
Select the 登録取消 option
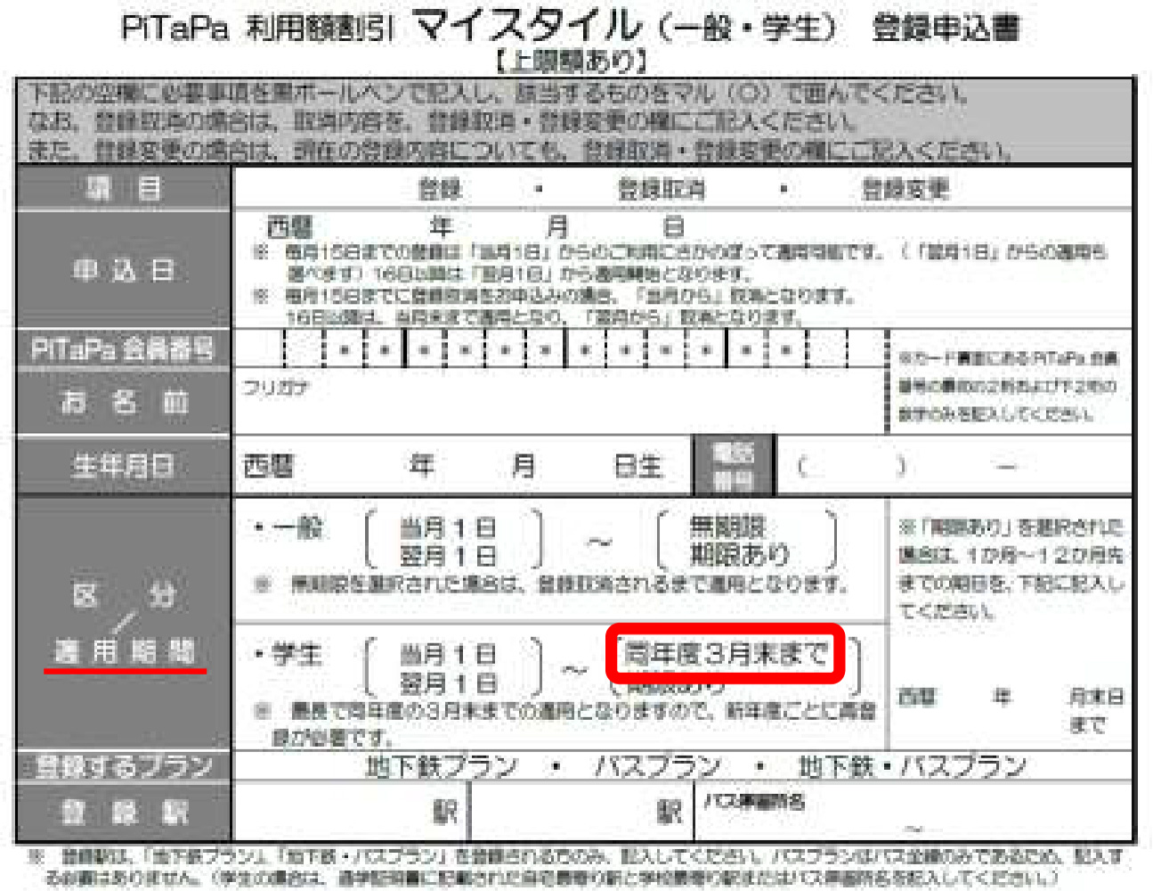[662, 189]
